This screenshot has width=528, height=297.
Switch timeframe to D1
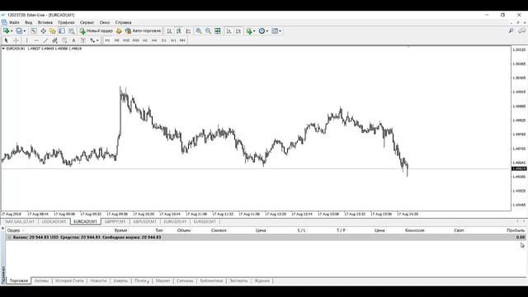163,40
